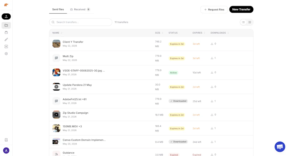Click the download icon in the VSOE-STAFF row

[212, 72]
